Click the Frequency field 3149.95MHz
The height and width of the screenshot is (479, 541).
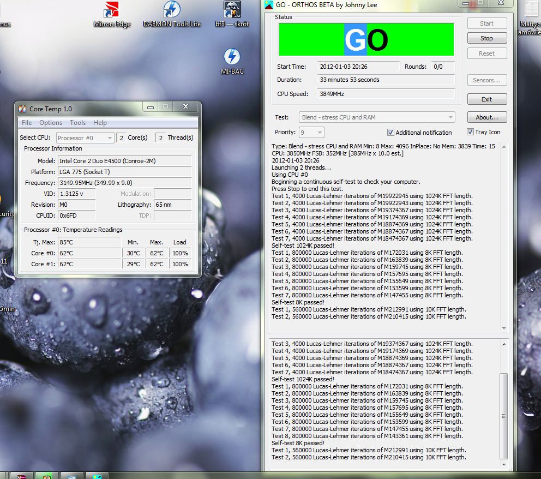coord(124,183)
